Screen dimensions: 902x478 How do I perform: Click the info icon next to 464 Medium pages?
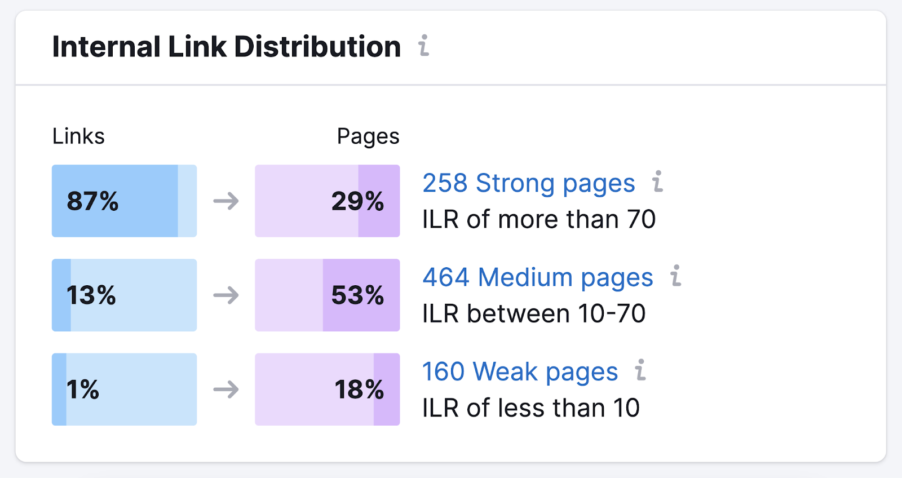click(x=675, y=276)
